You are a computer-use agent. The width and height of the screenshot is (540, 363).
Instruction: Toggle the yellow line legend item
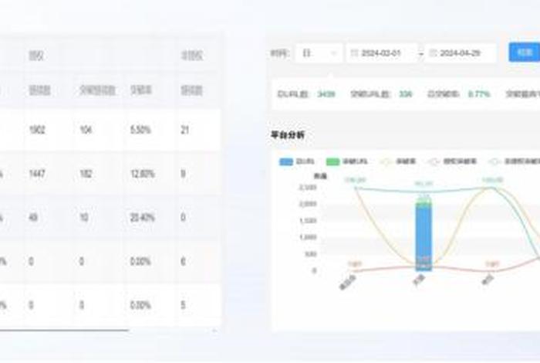tap(398, 161)
